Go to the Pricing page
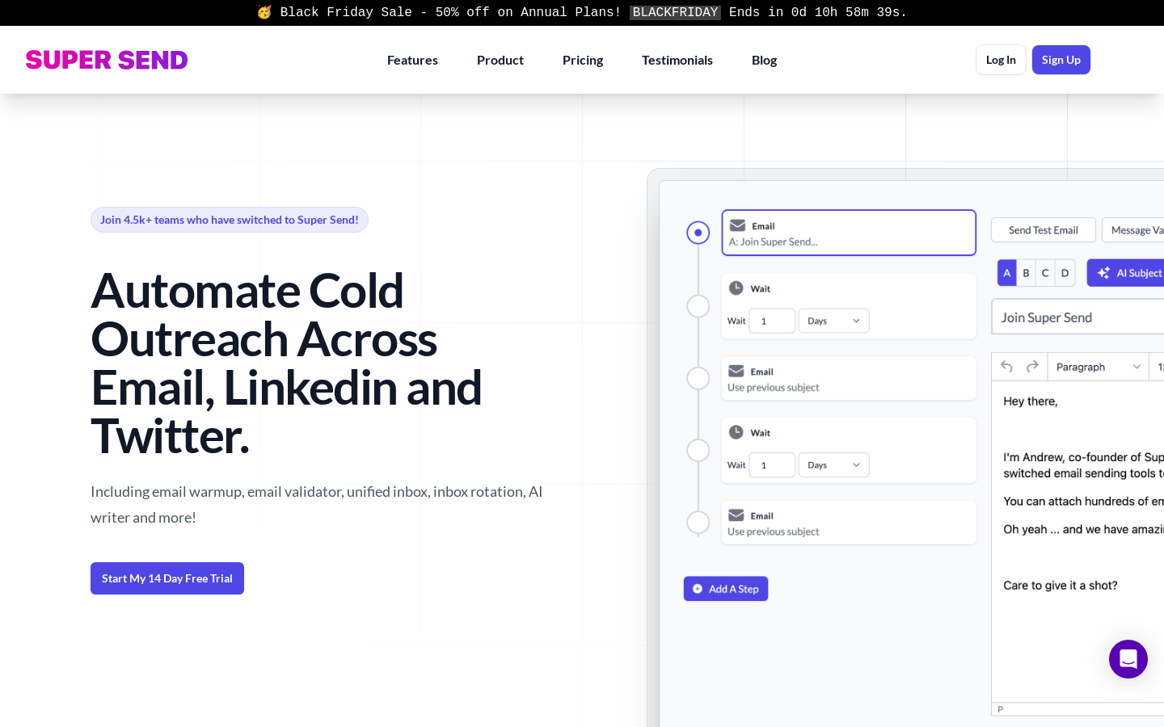The height and width of the screenshot is (727, 1164). [583, 60]
